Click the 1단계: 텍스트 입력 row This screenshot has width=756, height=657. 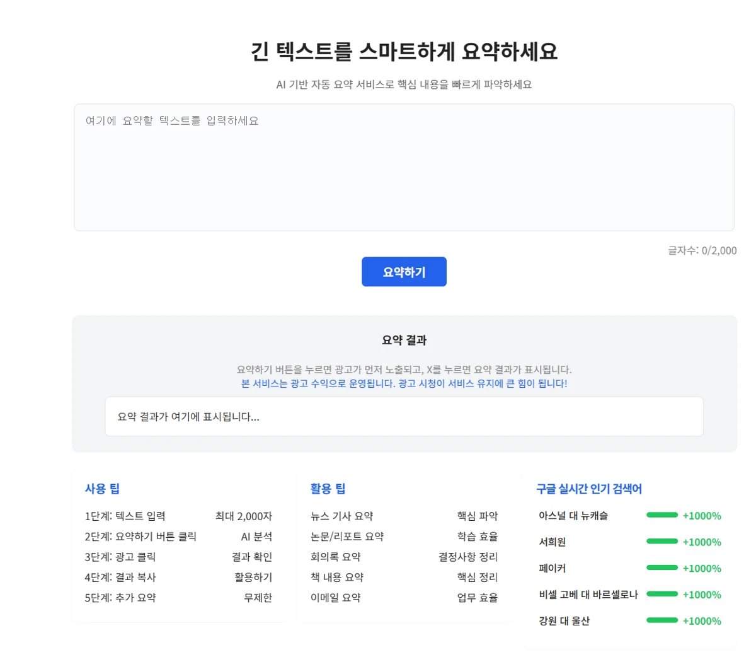coord(178,516)
